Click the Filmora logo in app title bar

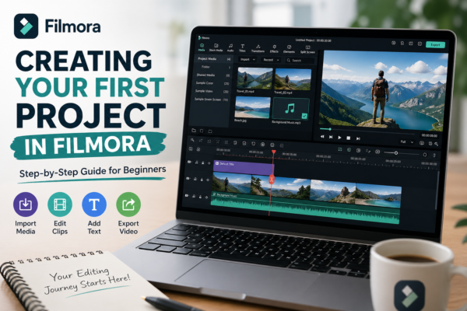click(x=204, y=38)
